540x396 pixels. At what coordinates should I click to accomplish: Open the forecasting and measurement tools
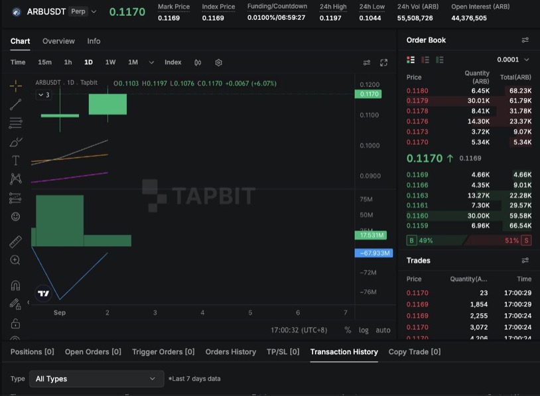point(15,198)
